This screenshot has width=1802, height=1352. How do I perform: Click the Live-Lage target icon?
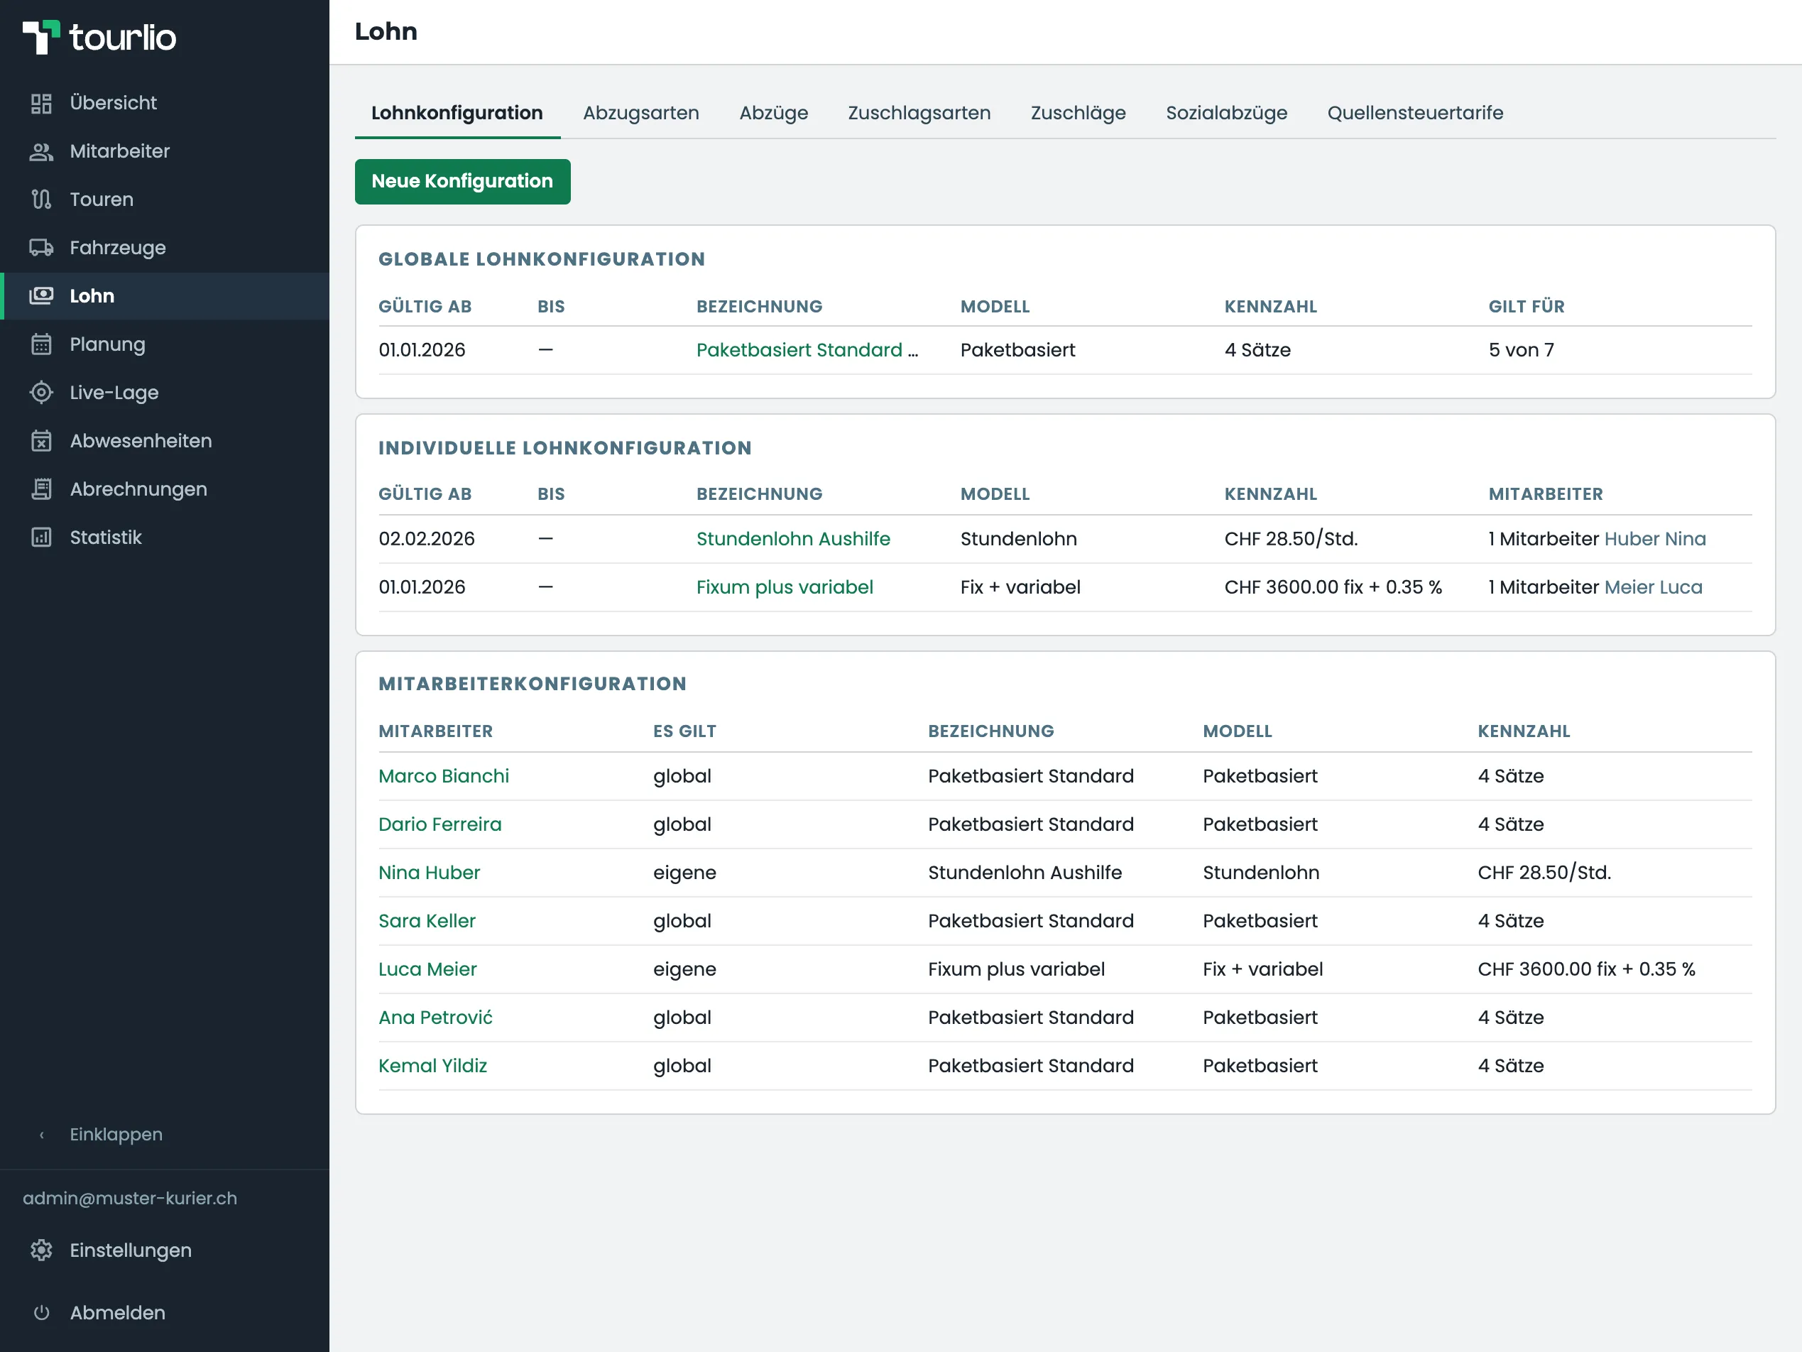[x=42, y=393]
